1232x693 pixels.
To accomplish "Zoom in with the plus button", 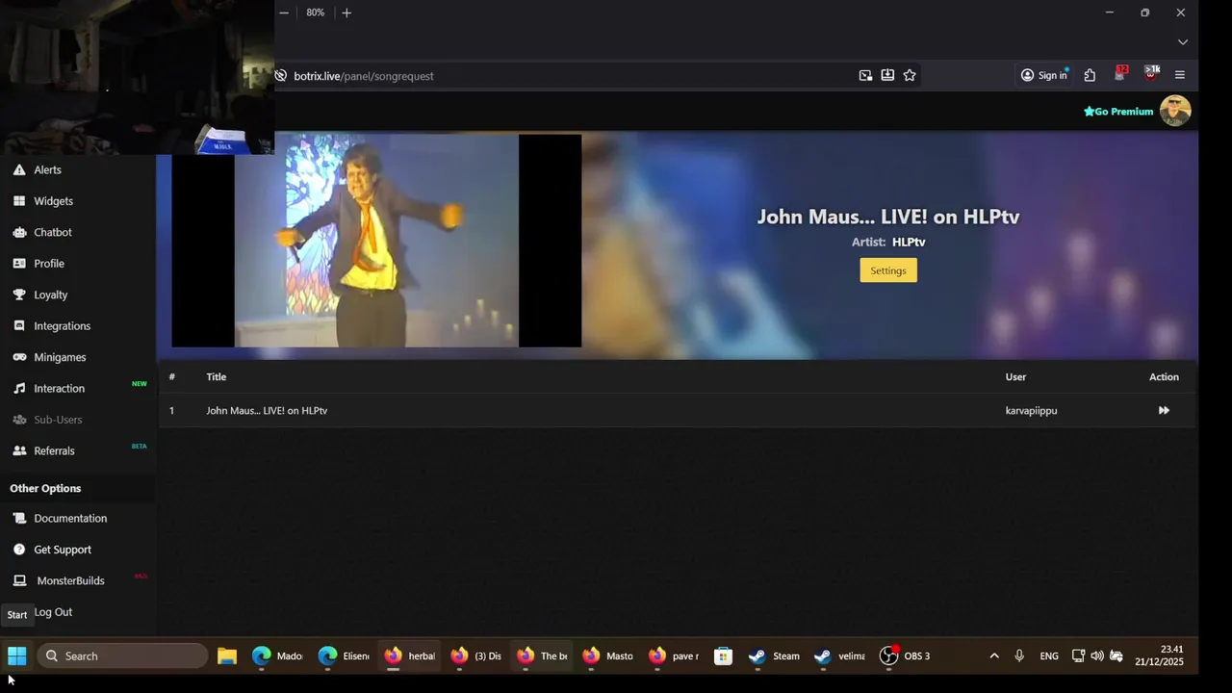I will 346,13.
